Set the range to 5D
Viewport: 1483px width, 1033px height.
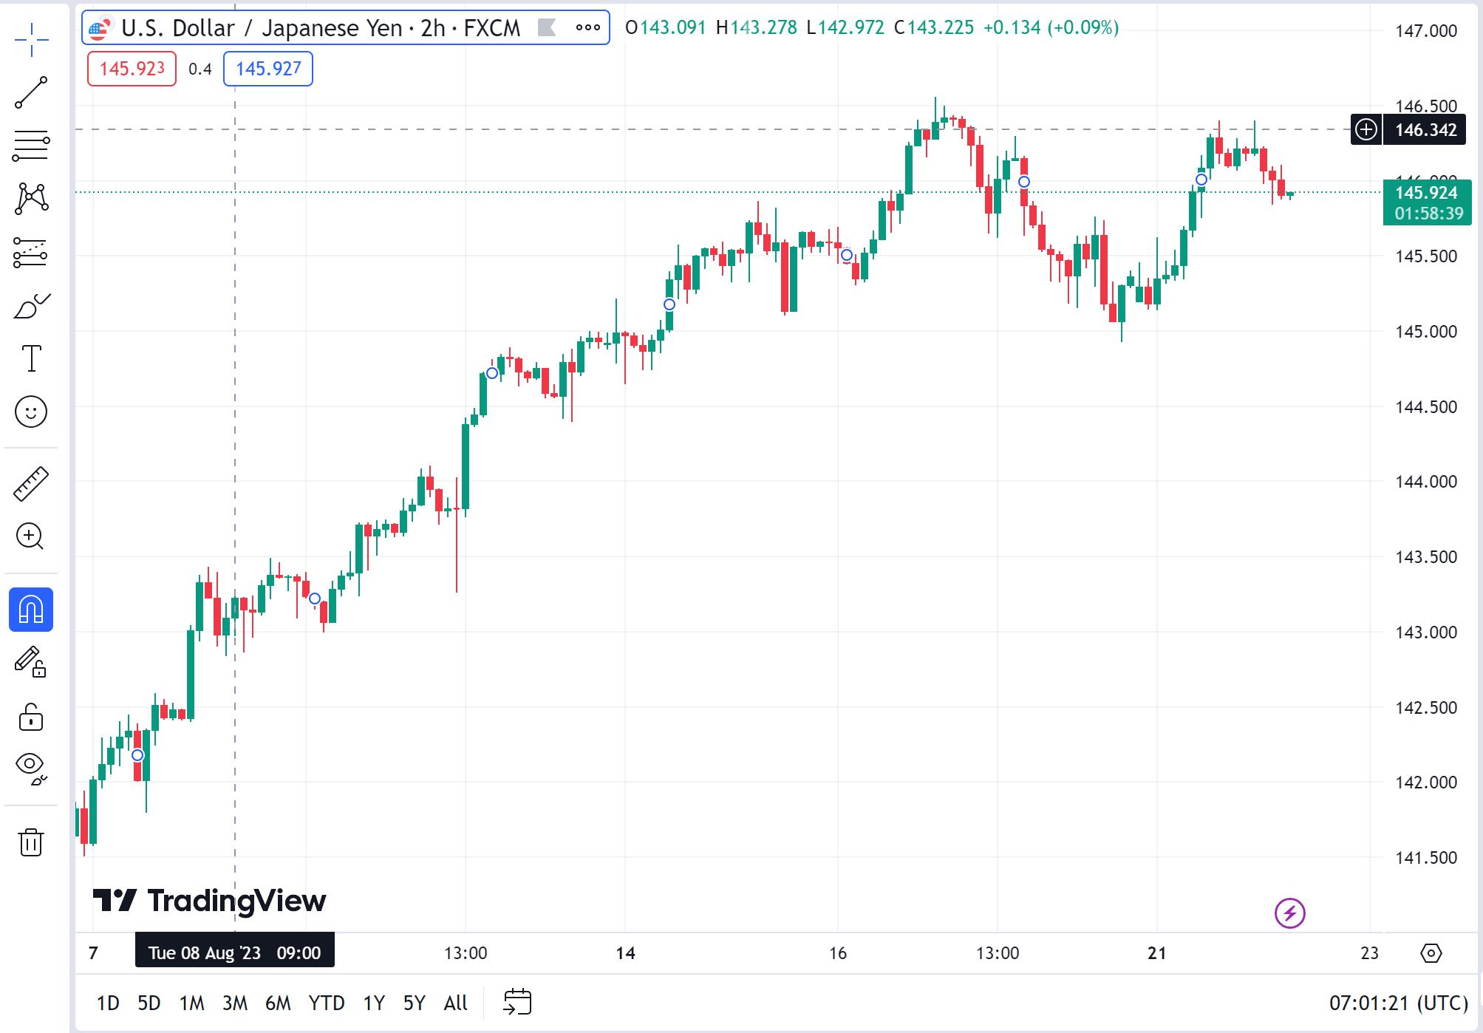(x=149, y=1003)
